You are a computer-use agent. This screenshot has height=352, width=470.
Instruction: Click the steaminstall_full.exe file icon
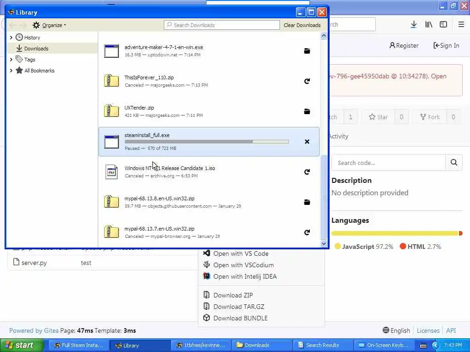pyautogui.click(x=112, y=142)
